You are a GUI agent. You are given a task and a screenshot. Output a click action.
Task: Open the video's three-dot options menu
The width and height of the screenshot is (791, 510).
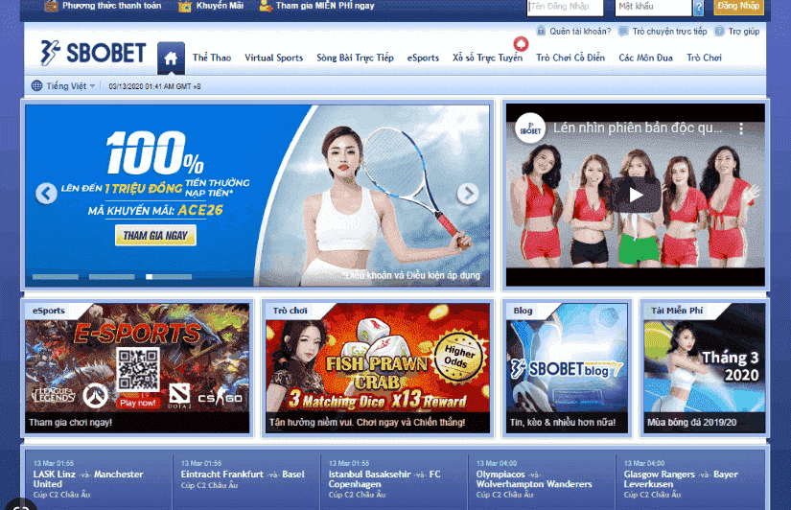(739, 128)
